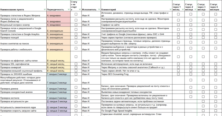Click filter icon in Периодичность header

pyautogui.click(x=67, y=10)
